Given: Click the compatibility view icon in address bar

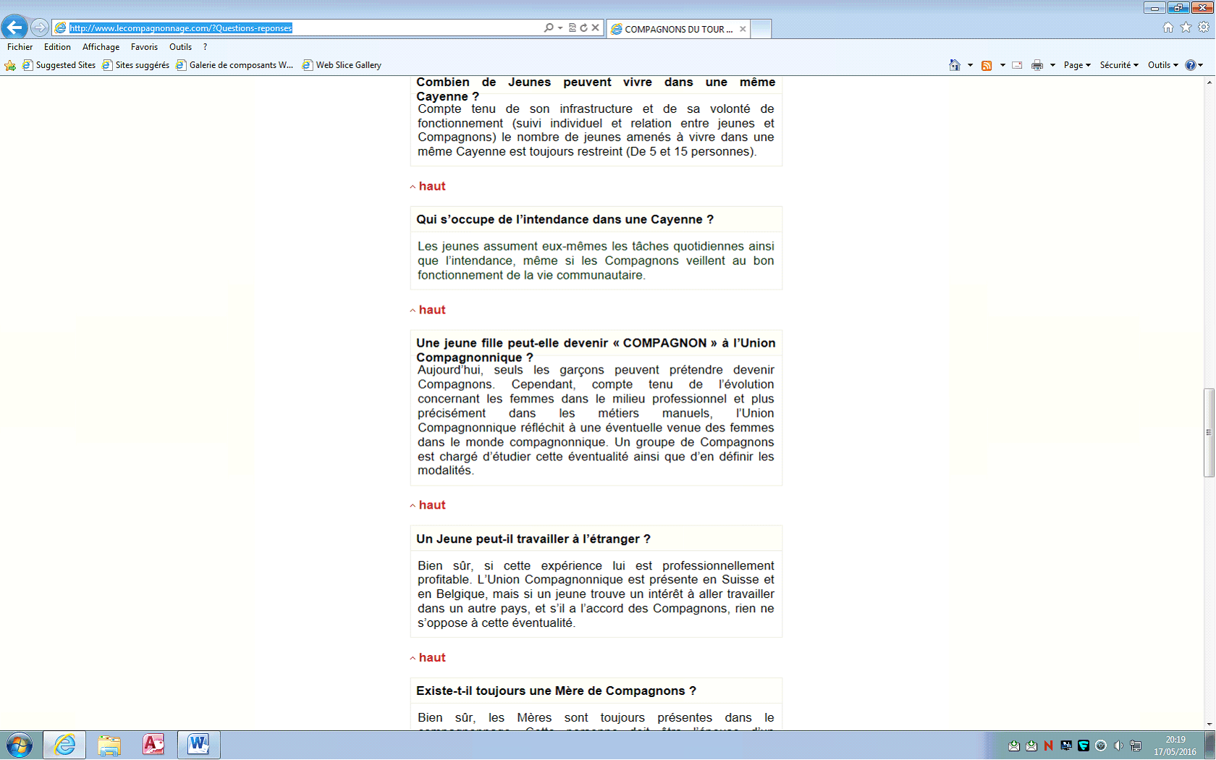Looking at the screenshot, I should pyautogui.click(x=572, y=28).
